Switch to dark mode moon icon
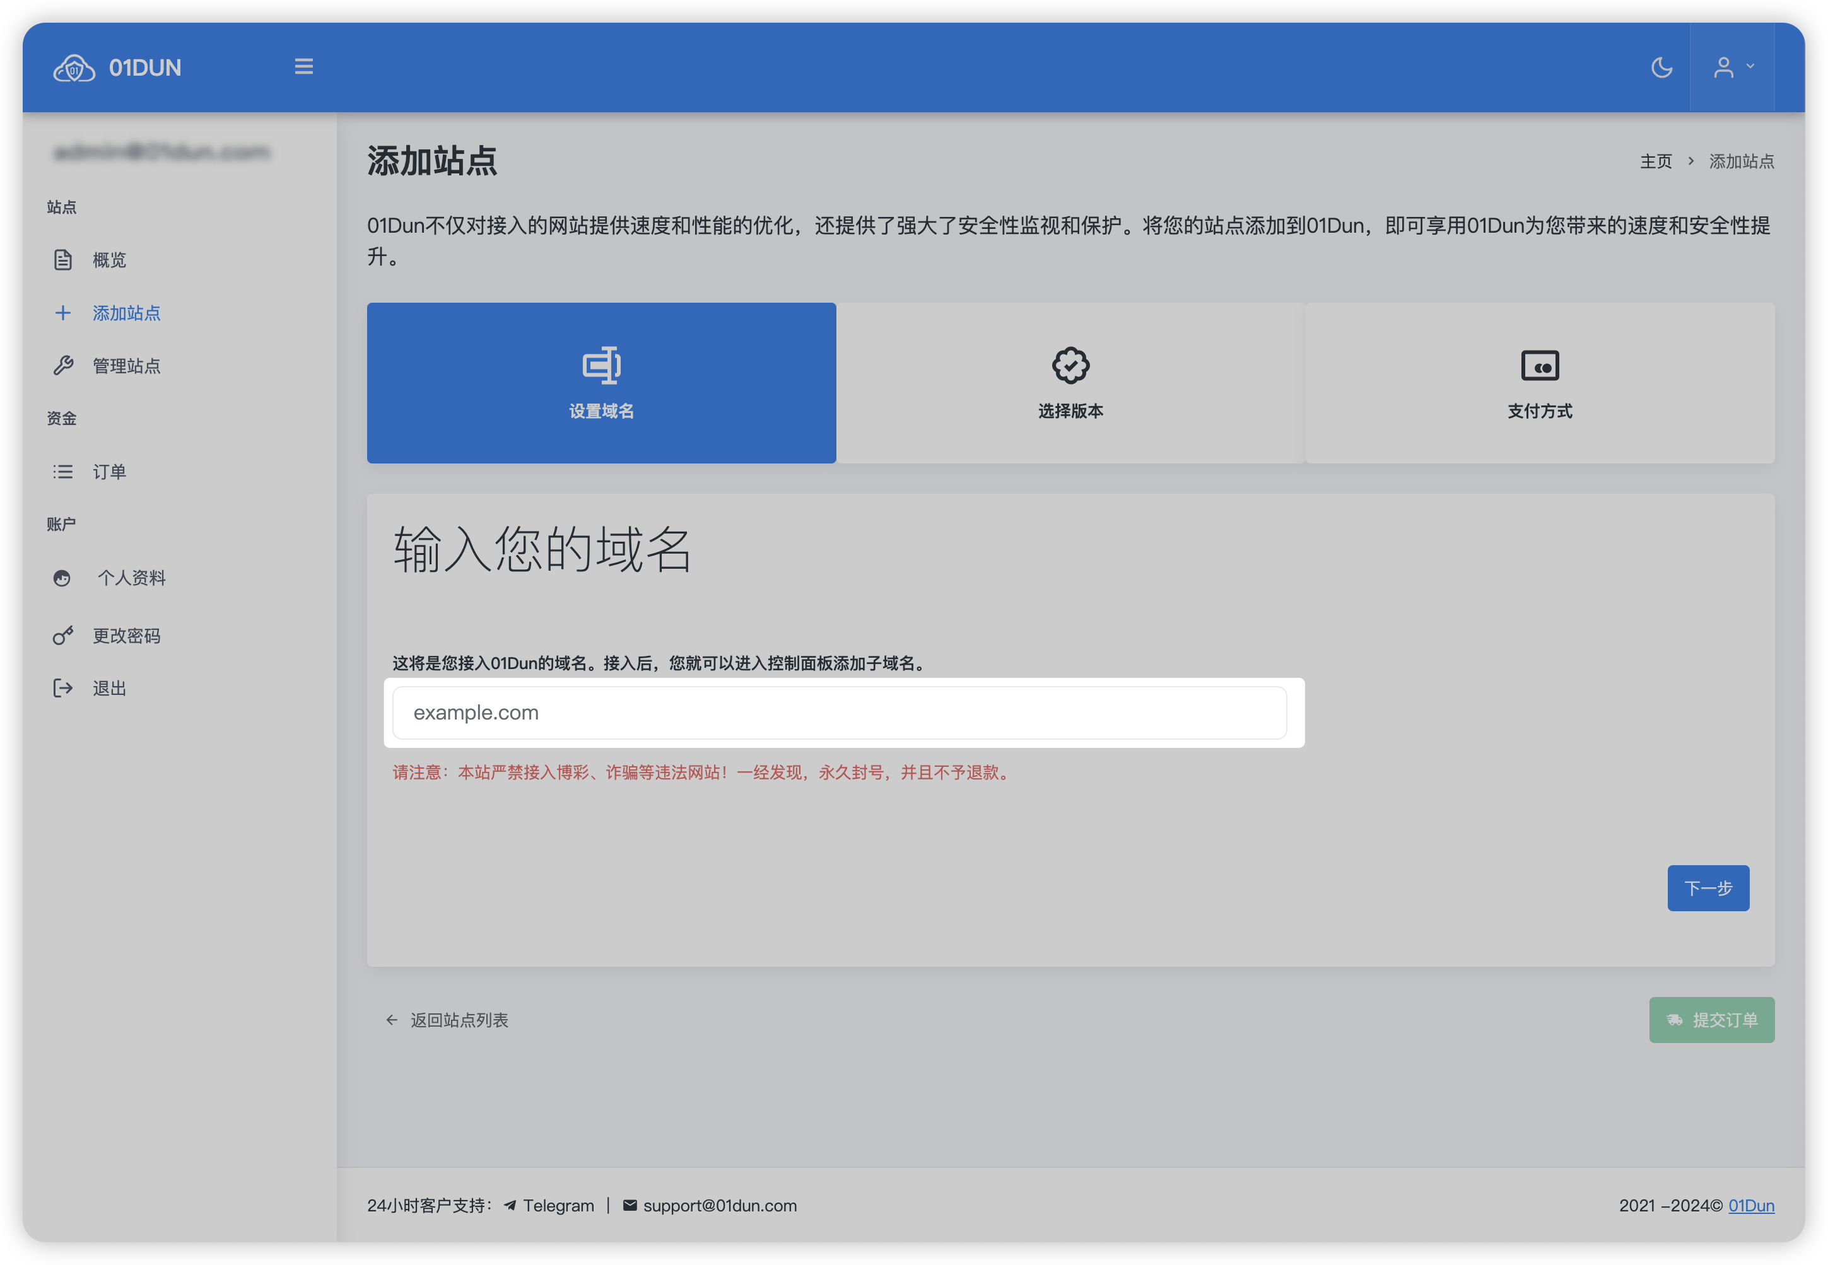The width and height of the screenshot is (1828, 1265). tap(1661, 67)
